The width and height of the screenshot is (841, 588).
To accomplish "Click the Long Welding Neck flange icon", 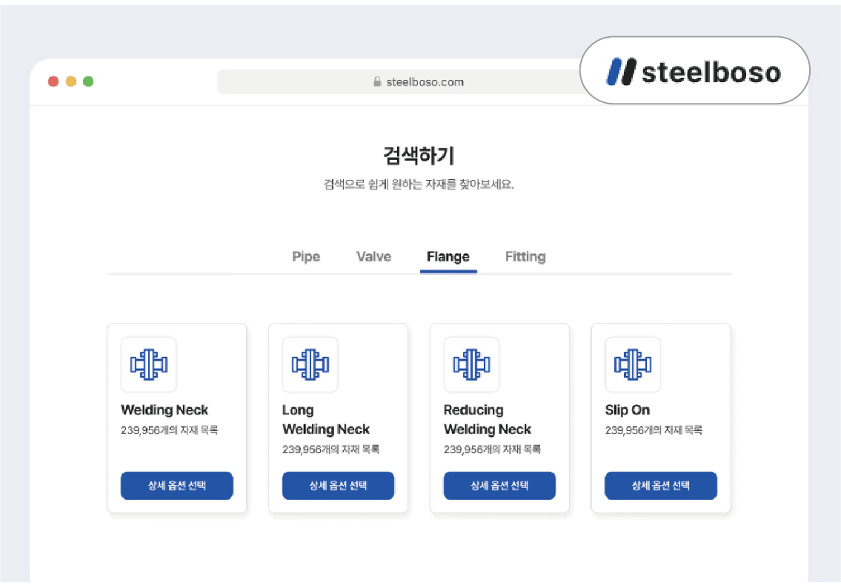I will (310, 364).
